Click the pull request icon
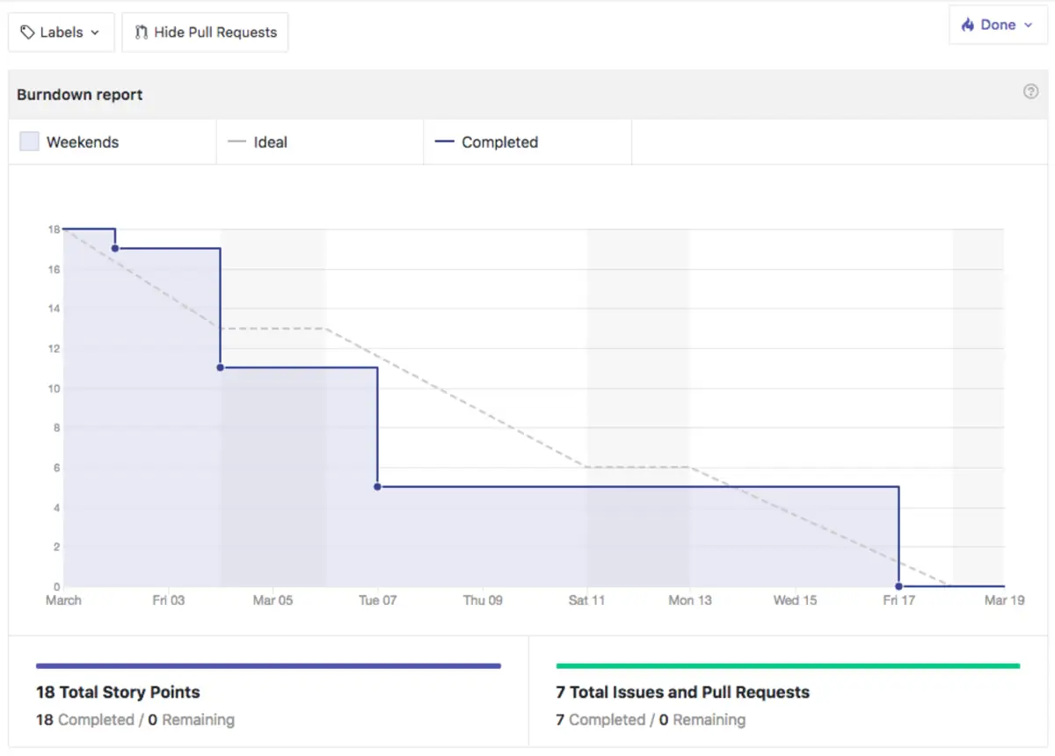The width and height of the screenshot is (1055, 756). click(x=142, y=33)
